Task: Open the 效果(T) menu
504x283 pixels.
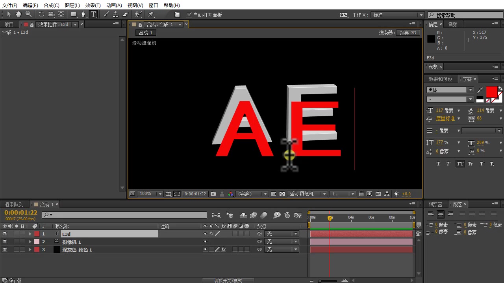Action: tap(93, 5)
